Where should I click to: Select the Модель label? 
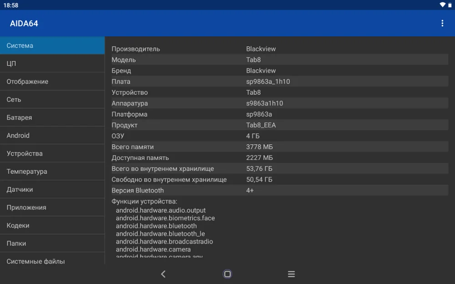tap(124, 60)
